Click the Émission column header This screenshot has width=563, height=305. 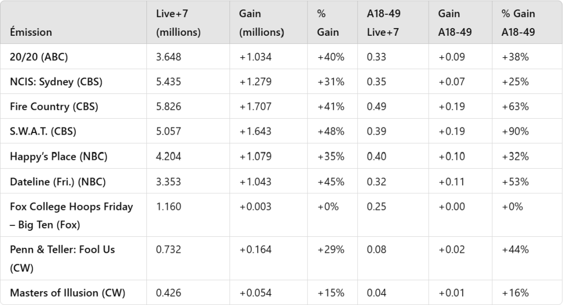[x=31, y=32]
